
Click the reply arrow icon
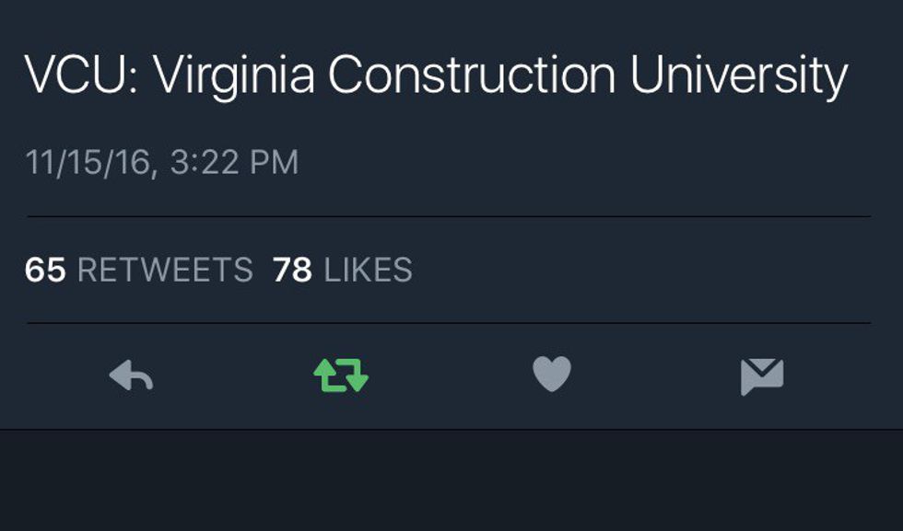click(x=131, y=375)
